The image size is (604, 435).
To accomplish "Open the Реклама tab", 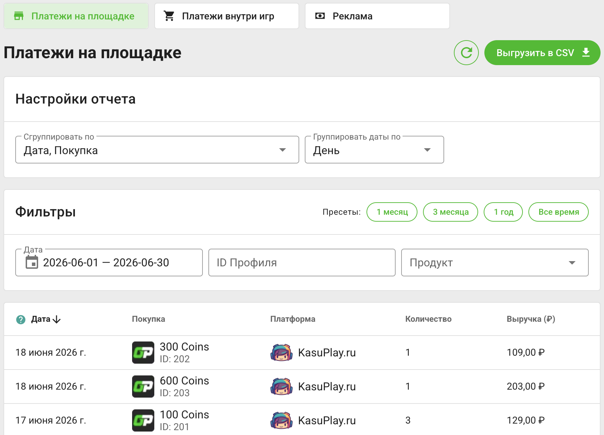I will (x=377, y=16).
